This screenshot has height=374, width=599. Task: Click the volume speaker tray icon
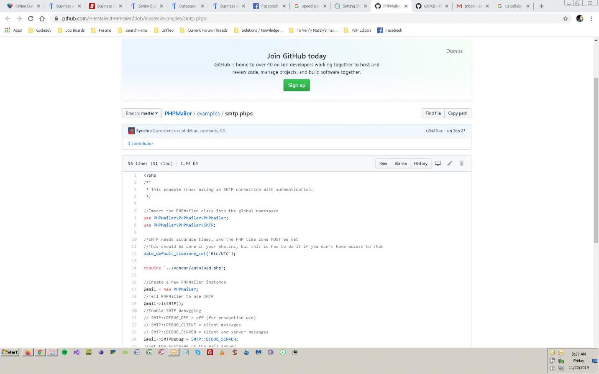(552, 368)
